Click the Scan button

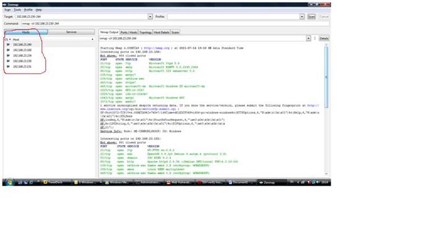click(x=312, y=17)
